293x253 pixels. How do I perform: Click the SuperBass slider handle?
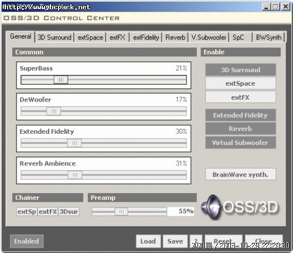(x=61, y=80)
